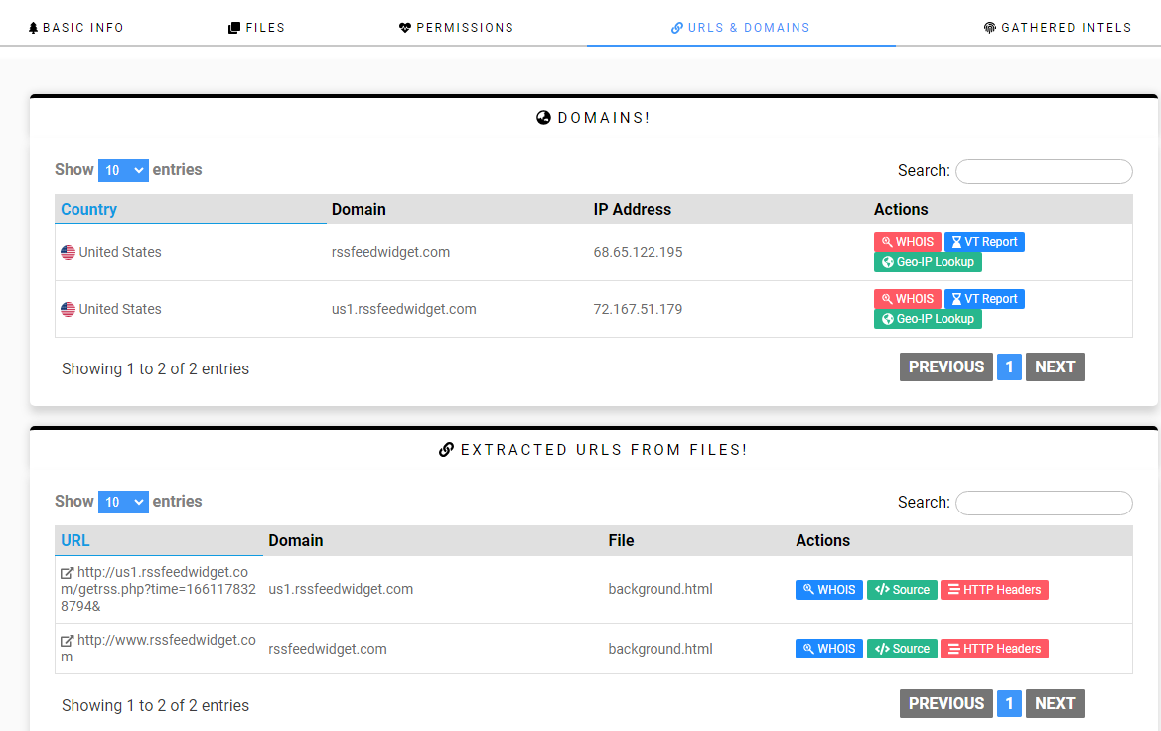This screenshot has height=731, width=1161.
Task: Run WHOIS for rssfeedwidget.com in Domains
Action: click(x=907, y=242)
